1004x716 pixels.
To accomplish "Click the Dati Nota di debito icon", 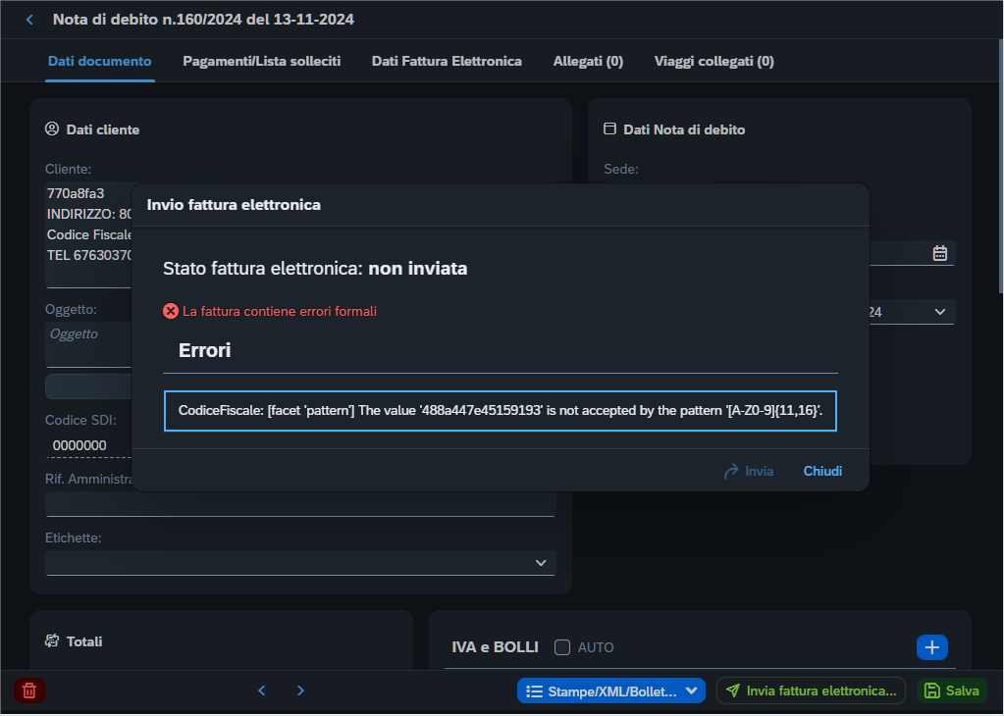I will [x=609, y=129].
